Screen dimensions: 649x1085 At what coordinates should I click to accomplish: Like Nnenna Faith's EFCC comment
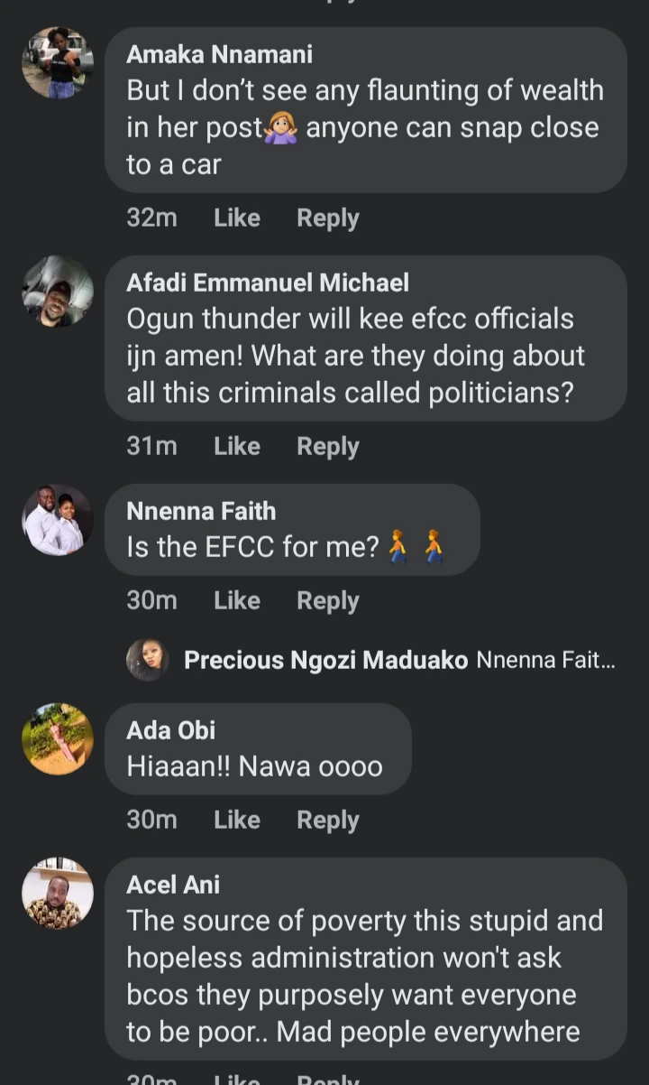point(237,601)
